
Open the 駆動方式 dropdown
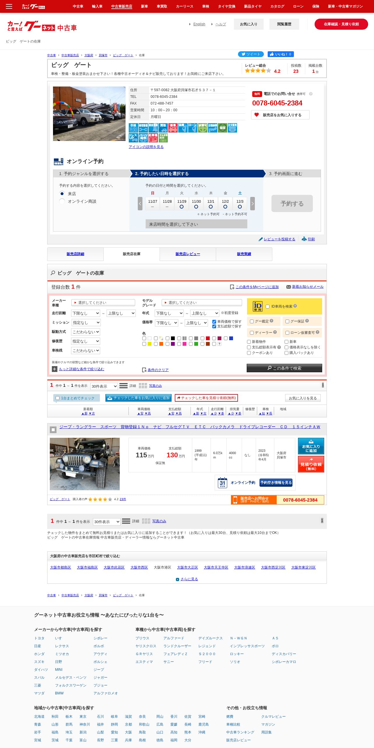[86, 332]
